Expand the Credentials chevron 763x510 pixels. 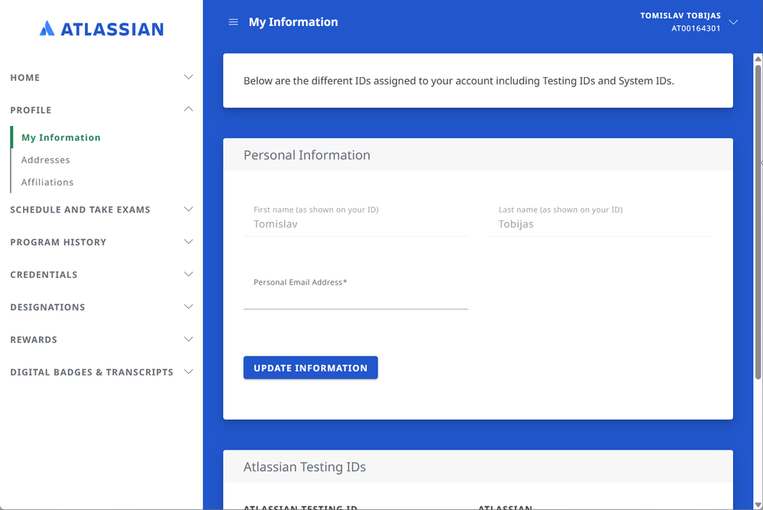[x=189, y=274]
